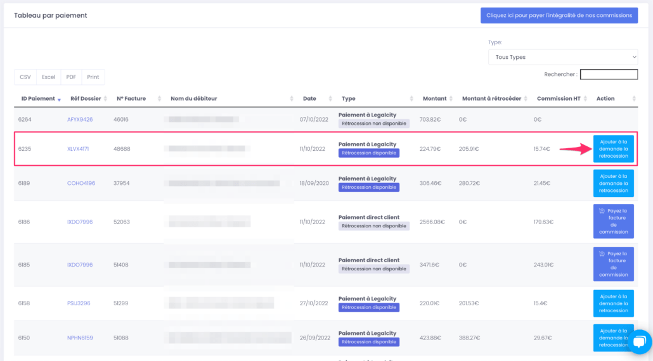Viewport: 653px width, 361px height.
Task: Open the chat widget bubble icon
Action: point(639,341)
